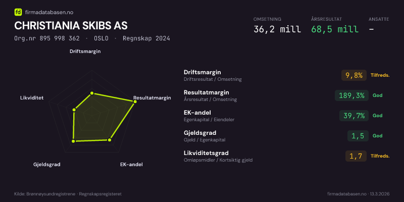Click the EK-andel point on radar chart
Image resolution: width=404 pixels, height=202 pixels.
pyautogui.click(x=110, y=140)
